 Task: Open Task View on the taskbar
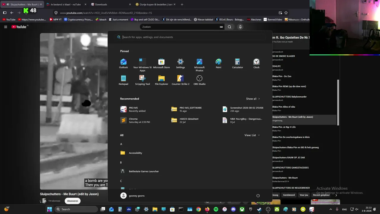(103, 209)
